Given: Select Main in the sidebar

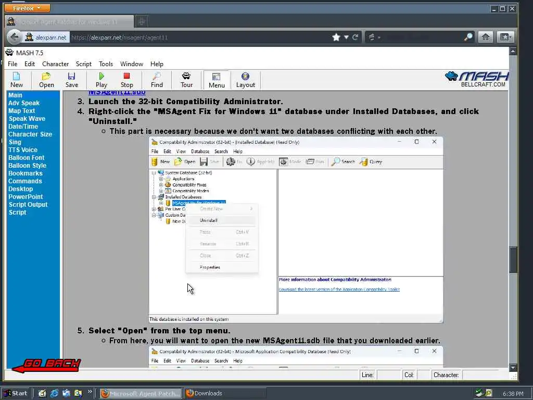Looking at the screenshot, I should tap(15, 95).
